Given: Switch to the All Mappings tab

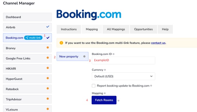Looking at the screenshot, I should 116,29.
